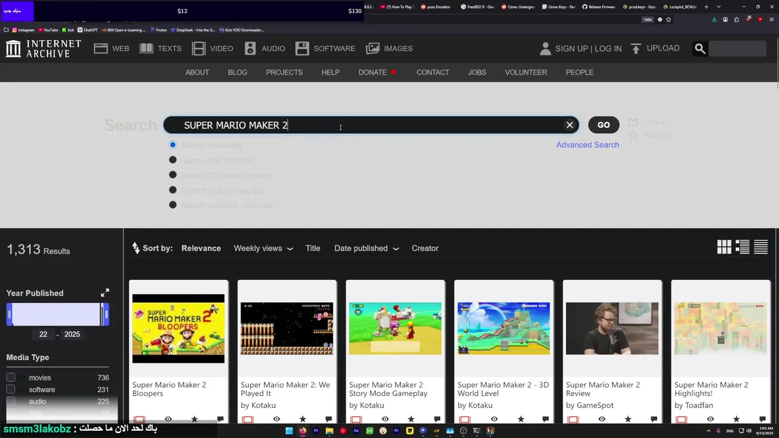This screenshot has width=779, height=438.
Task: Open After Effects on the taskbar
Action: tap(356, 431)
